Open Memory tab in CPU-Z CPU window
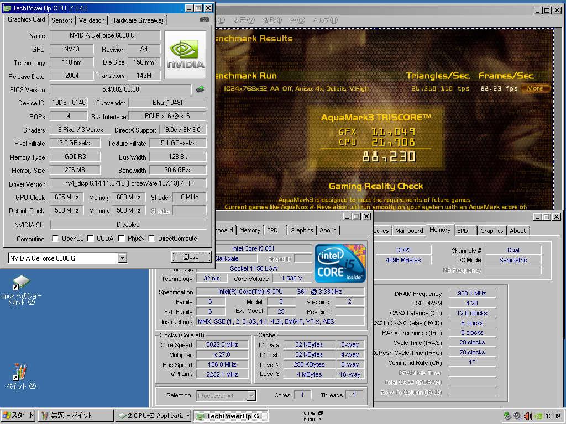This screenshot has width=566, height=424. coord(250,230)
